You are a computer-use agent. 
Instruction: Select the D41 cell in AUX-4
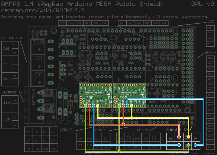point(210,116)
